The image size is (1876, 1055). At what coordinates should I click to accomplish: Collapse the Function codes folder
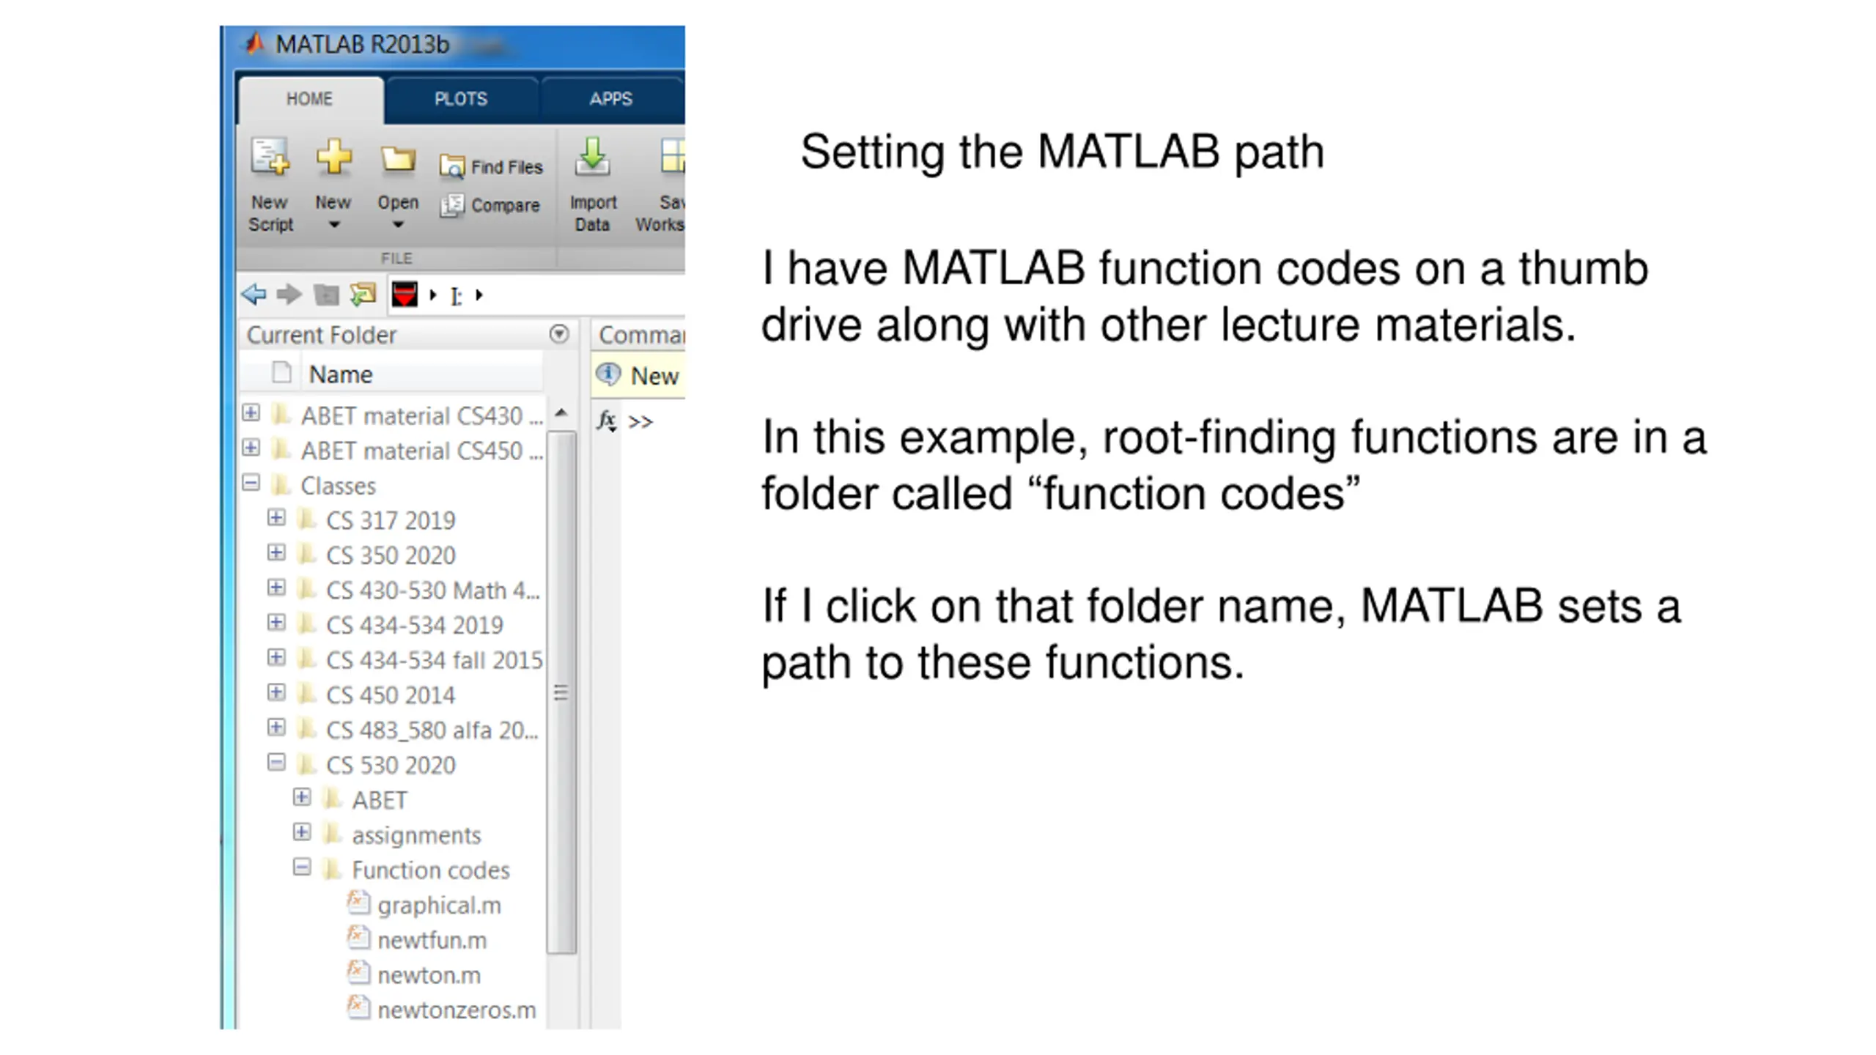tap(302, 867)
